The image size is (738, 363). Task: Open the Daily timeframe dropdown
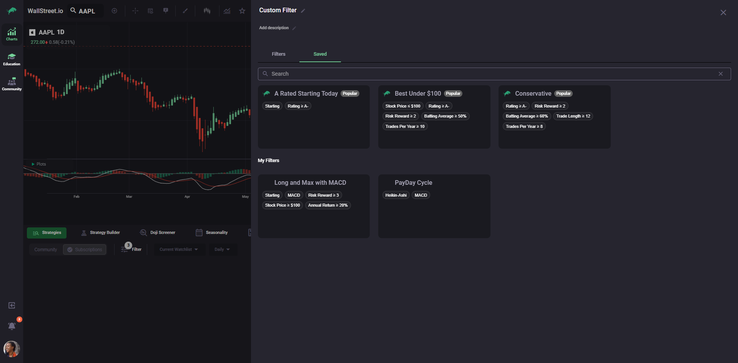click(x=222, y=250)
